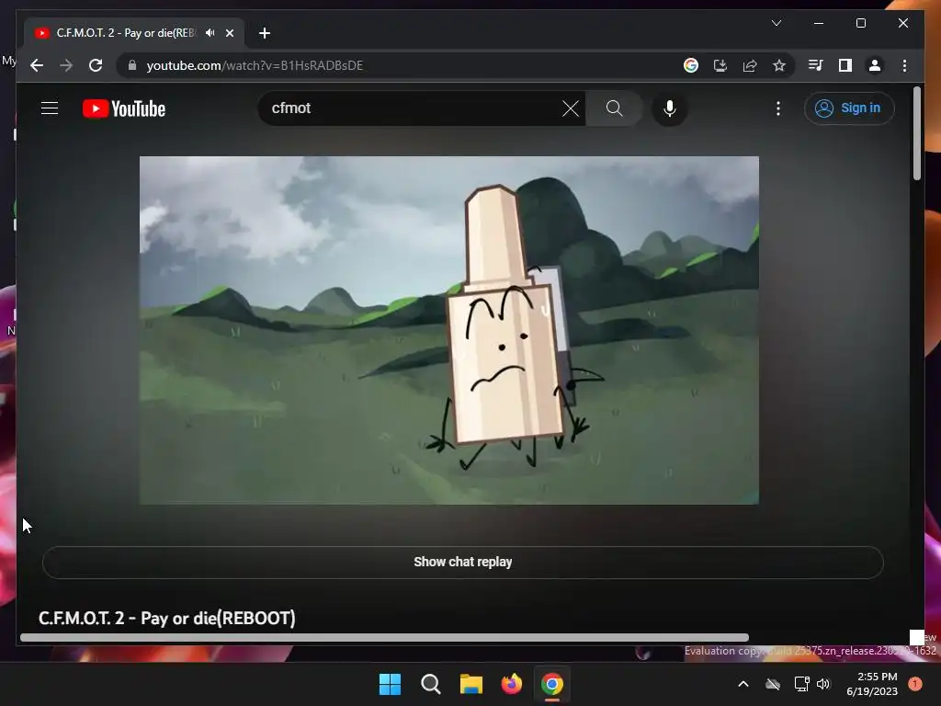Screen dimensions: 941x706
Task: Open the notification badge in tray
Action: (x=914, y=684)
